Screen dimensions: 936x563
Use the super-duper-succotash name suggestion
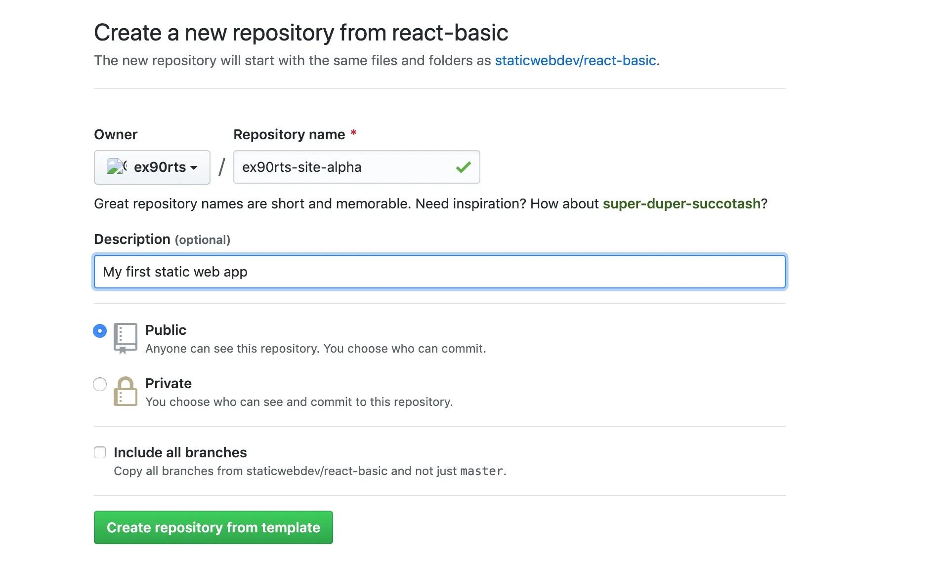681,203
